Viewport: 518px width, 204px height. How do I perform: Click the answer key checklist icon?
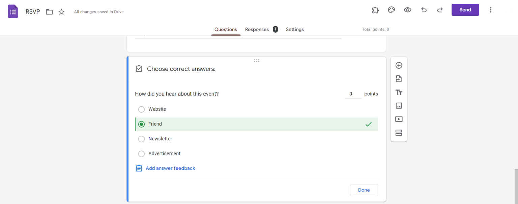click(x=139, y=69)
